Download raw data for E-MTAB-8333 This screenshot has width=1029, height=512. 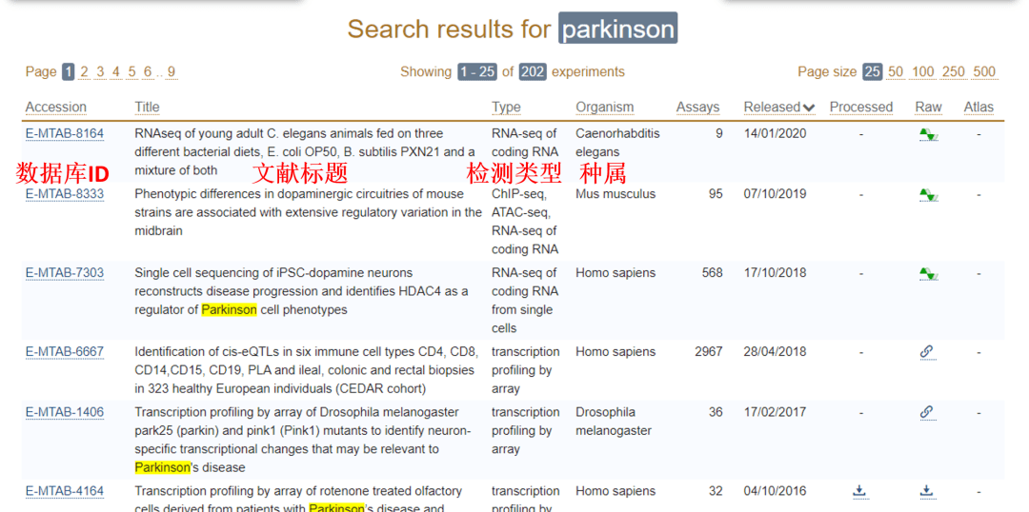pyautogui.click(x=929, y=195)
